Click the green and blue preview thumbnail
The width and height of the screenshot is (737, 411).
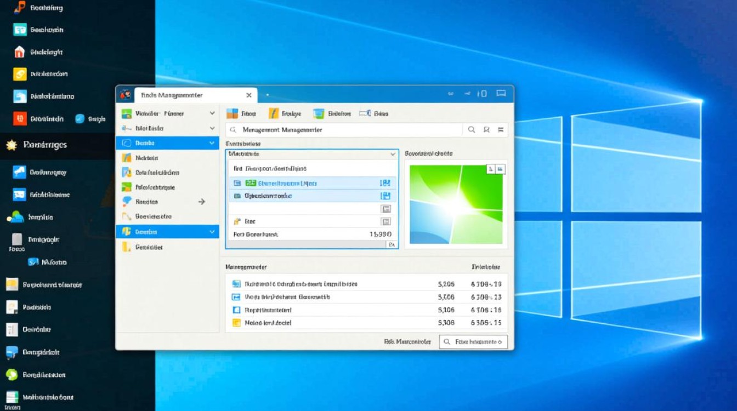click(456, 203)
